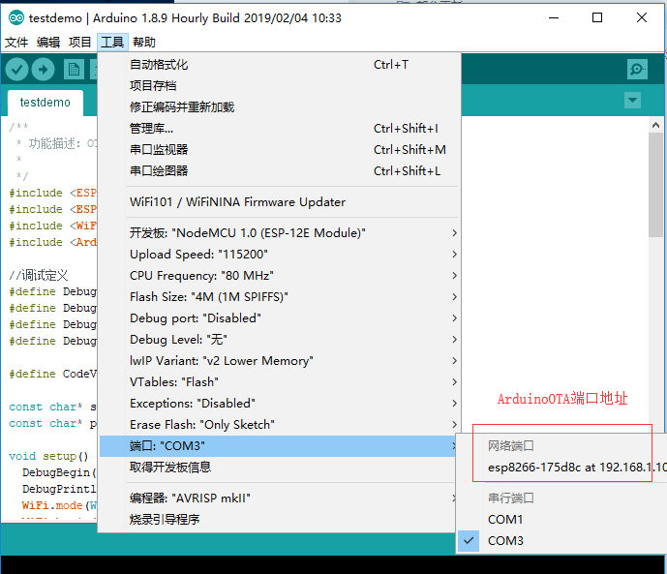Screen dimensions: 667x574
Task: Expand the Erase Flash submenu
Action: pos(279,424)
